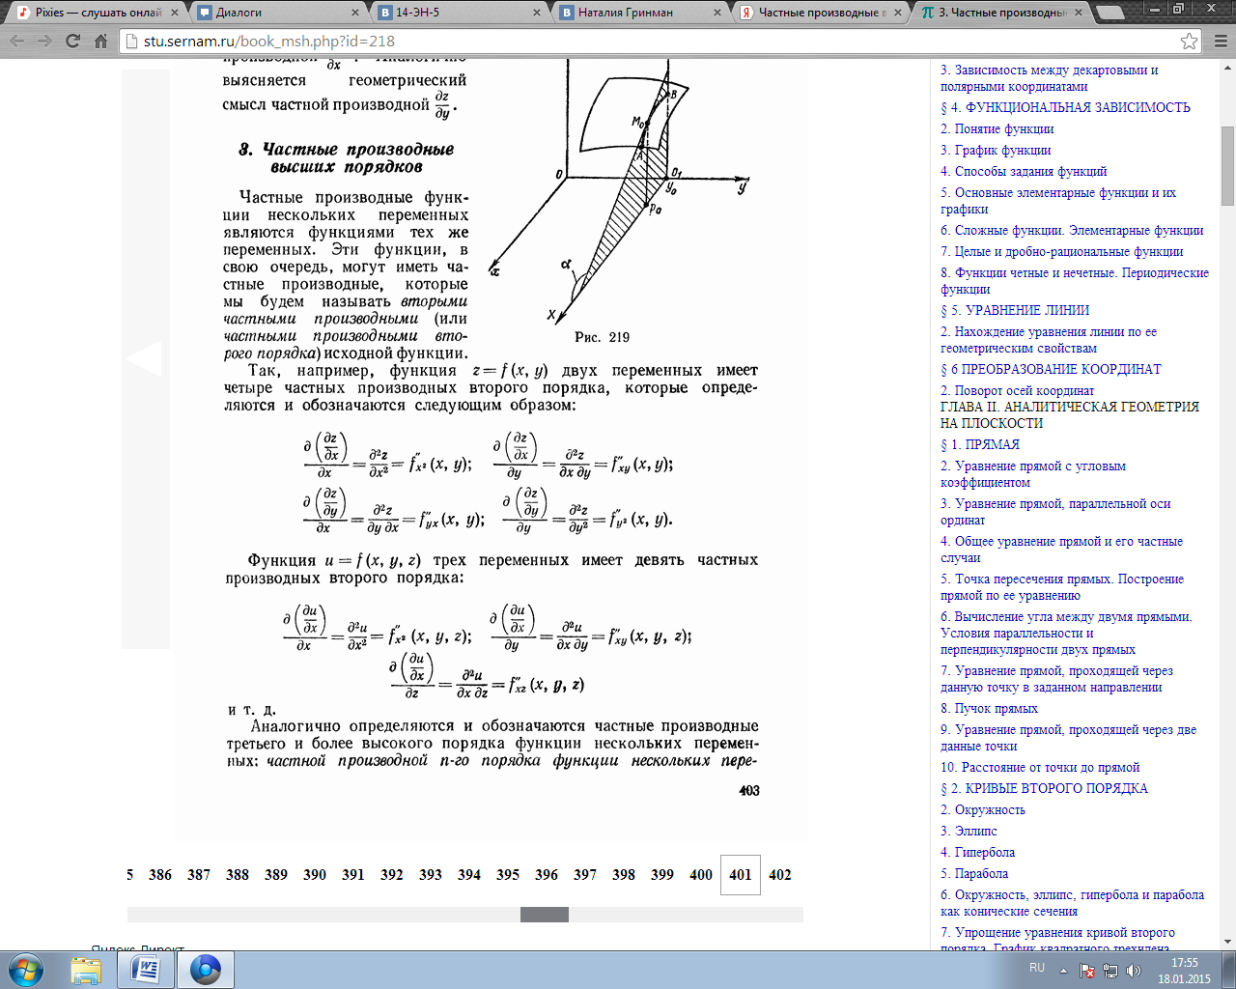1236x989 pixels.
Task: Open Microsoft Word from the taskbar
Action: 146,970
